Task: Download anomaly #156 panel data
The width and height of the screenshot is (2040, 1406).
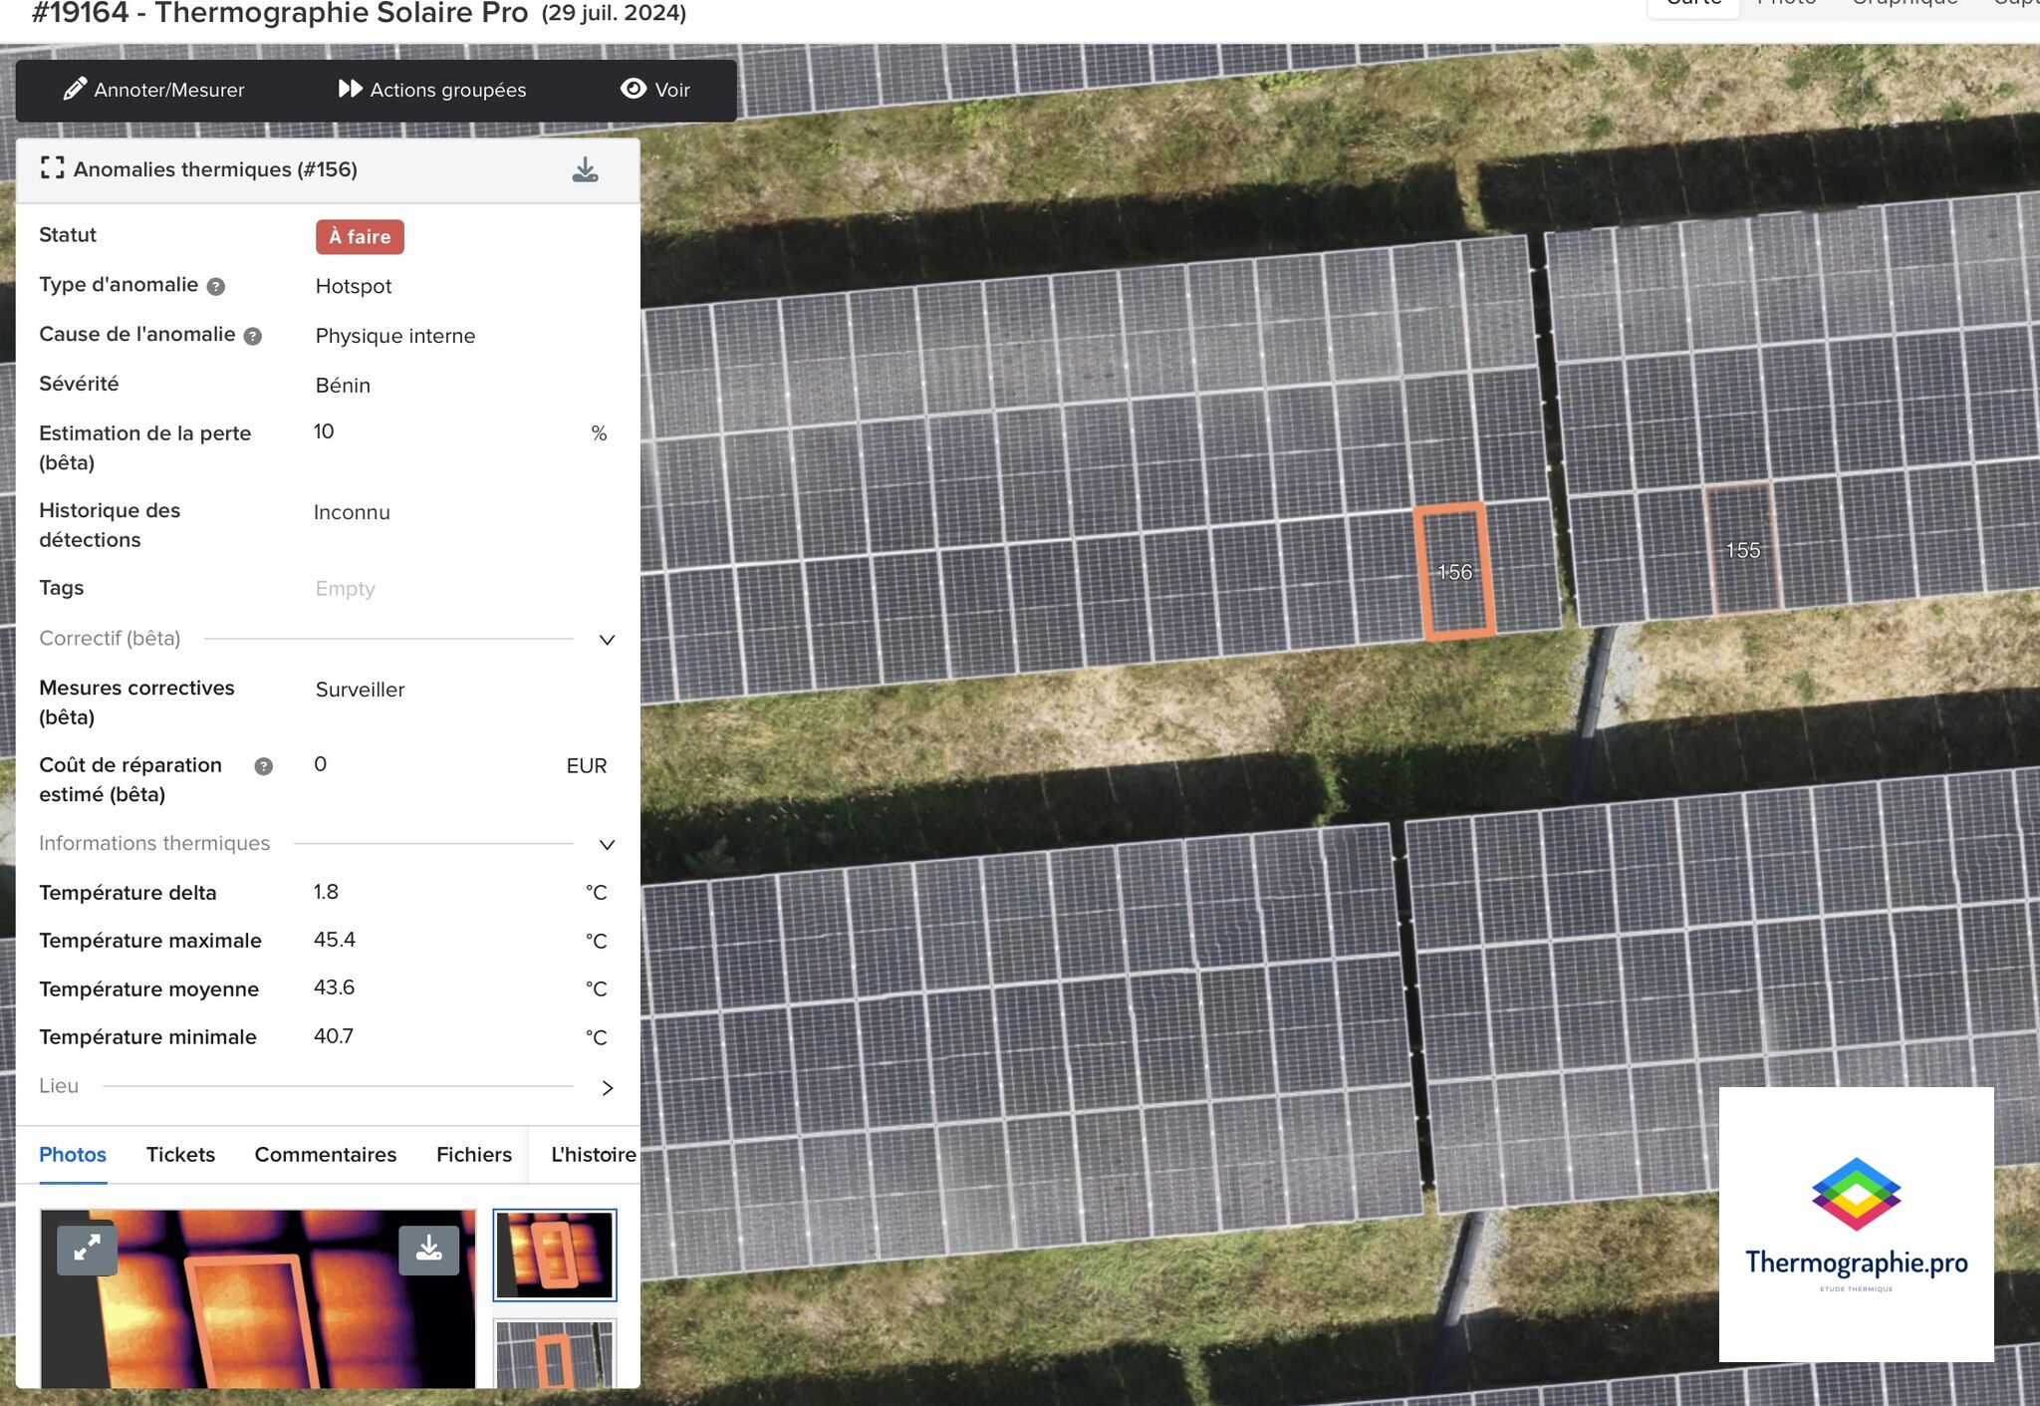Action: click(x=585, y=170)
